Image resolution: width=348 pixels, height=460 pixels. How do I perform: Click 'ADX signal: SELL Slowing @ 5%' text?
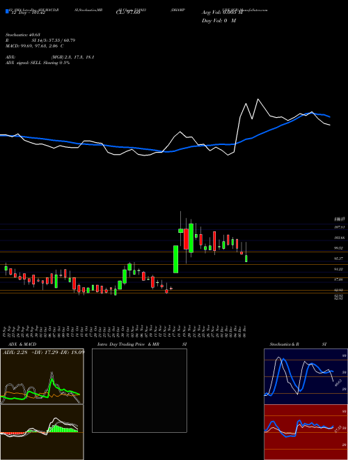coord(37,63)
